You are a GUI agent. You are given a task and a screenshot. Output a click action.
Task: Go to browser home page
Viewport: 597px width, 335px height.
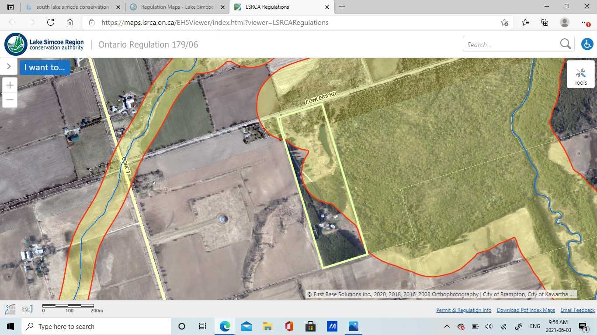70,22
